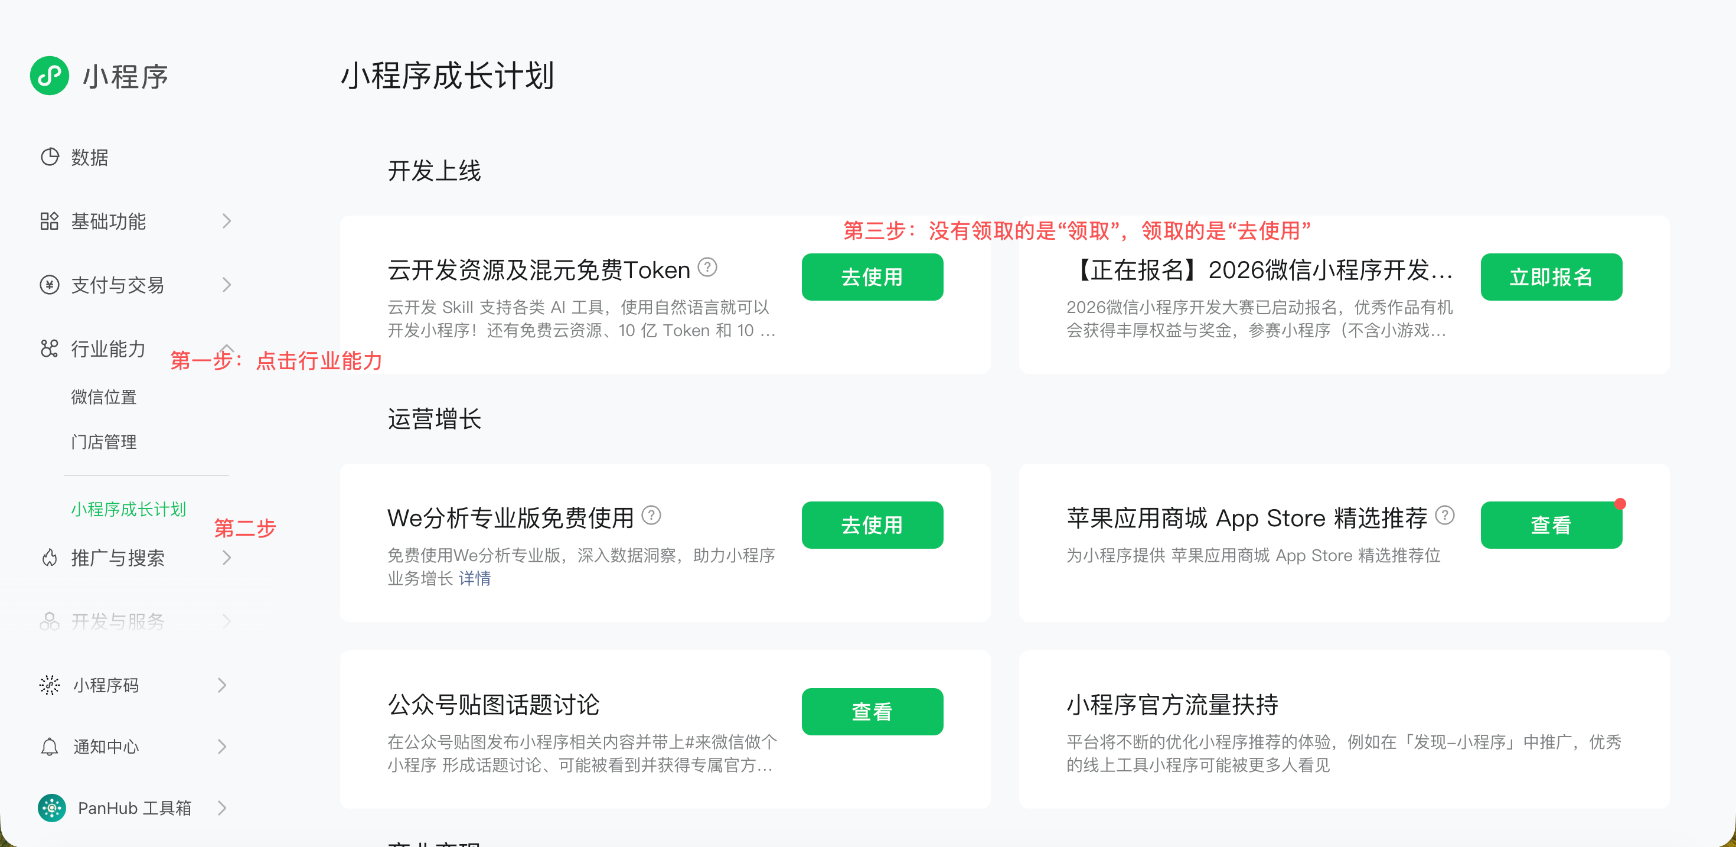Click the 基础功能 grid icon

pyautogui.click(x=49, y=221)
